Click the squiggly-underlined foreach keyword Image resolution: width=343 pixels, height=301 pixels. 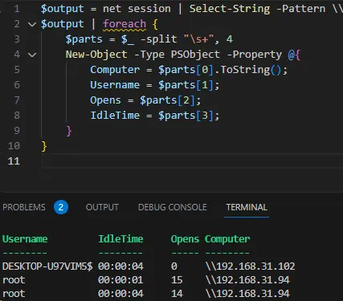coord(125,24)
